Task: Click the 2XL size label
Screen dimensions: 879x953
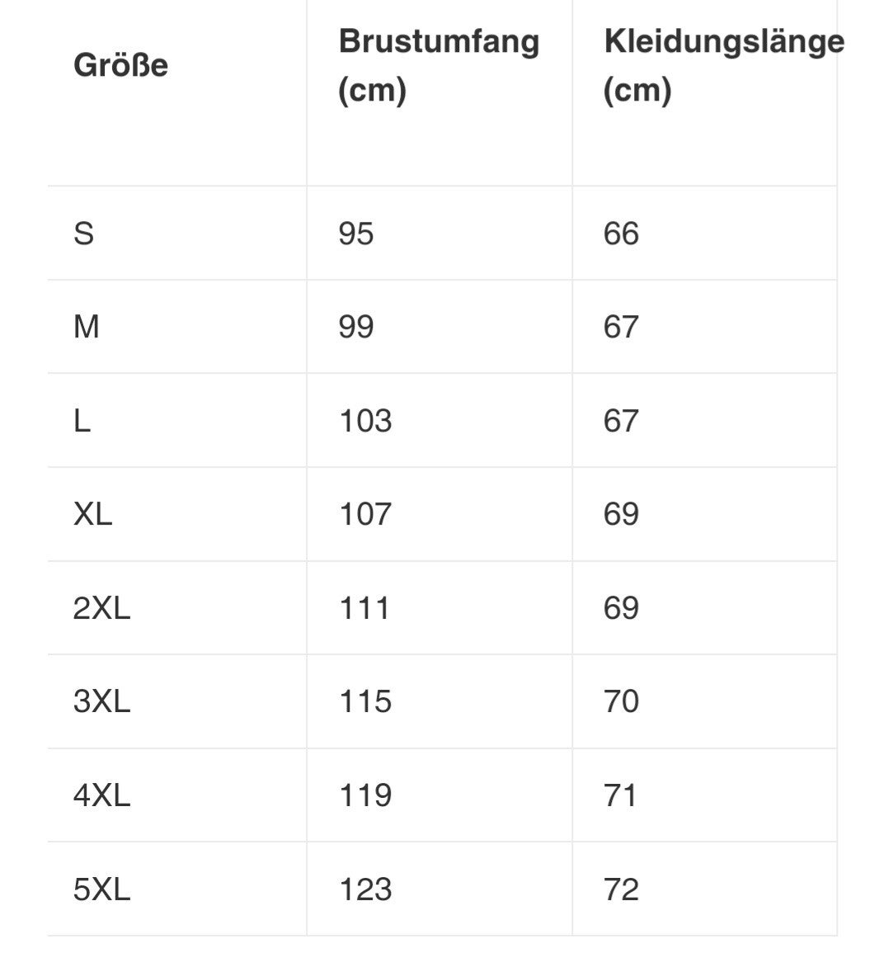Action: point(101,608)
